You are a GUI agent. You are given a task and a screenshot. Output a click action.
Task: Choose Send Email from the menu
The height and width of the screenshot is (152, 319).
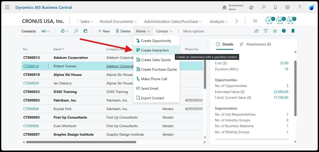[156, 88]
